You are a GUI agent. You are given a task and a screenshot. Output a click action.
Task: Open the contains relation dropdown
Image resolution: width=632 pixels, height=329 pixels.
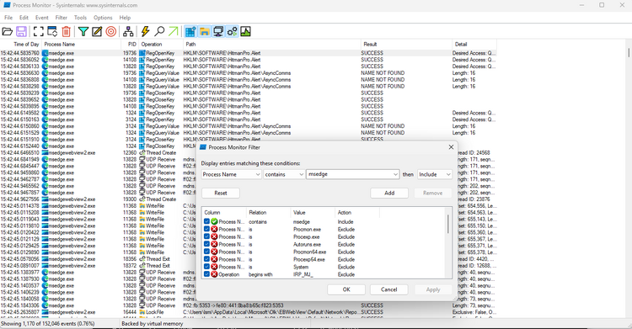pyautogui.click(x=284, y=174)
